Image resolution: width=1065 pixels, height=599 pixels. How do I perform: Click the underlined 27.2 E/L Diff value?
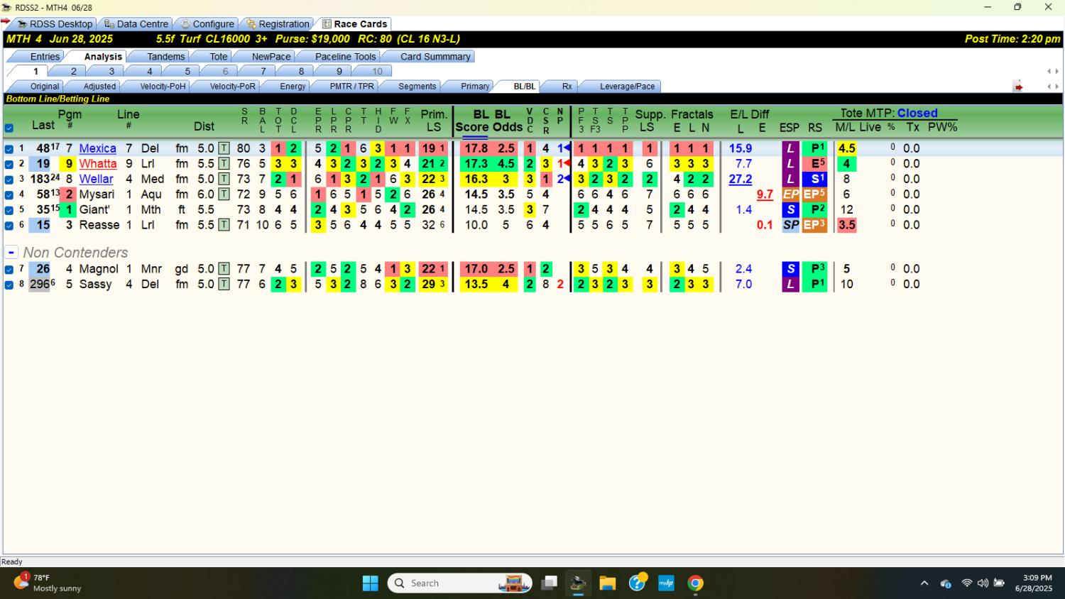click(740, 179)
